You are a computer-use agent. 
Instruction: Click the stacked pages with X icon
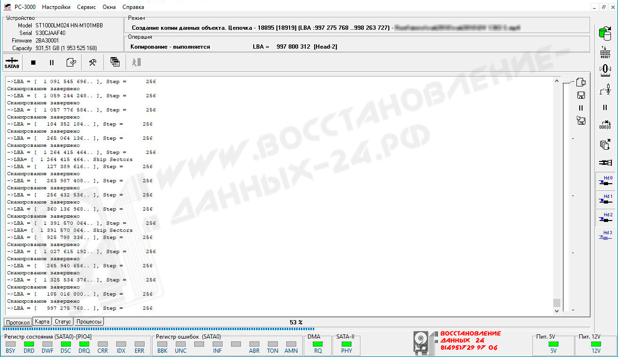[x=605, y=144]
